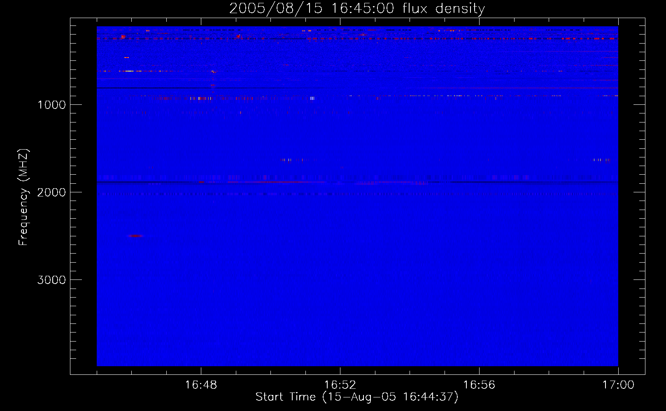
Task: Click the plot title '2005/08/15 16:45:00 flux density'
Action: tap(357, 8)
